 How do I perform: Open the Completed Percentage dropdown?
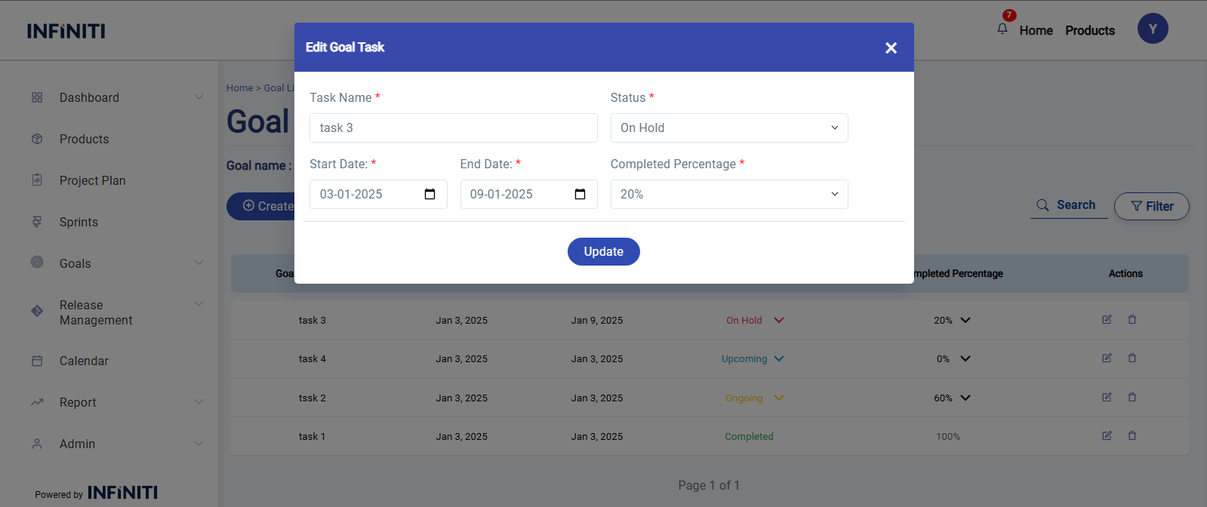728,195
